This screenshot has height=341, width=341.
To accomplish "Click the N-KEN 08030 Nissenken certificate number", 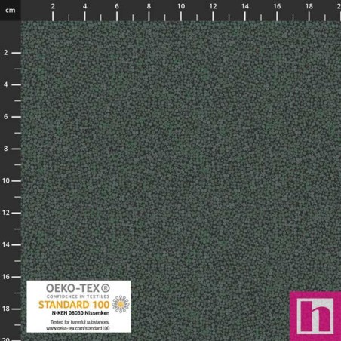I will click(81, 313).
